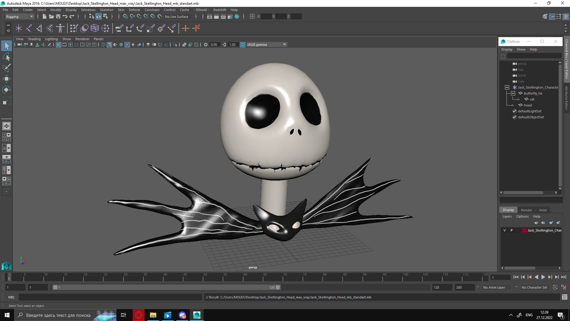Viewport: 570px width, 321px height.
Task: Toggle smooth shade all in viewport
Action: coord(109,45)
